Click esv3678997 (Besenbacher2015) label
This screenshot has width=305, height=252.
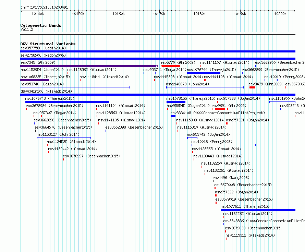tap(91, 156)
